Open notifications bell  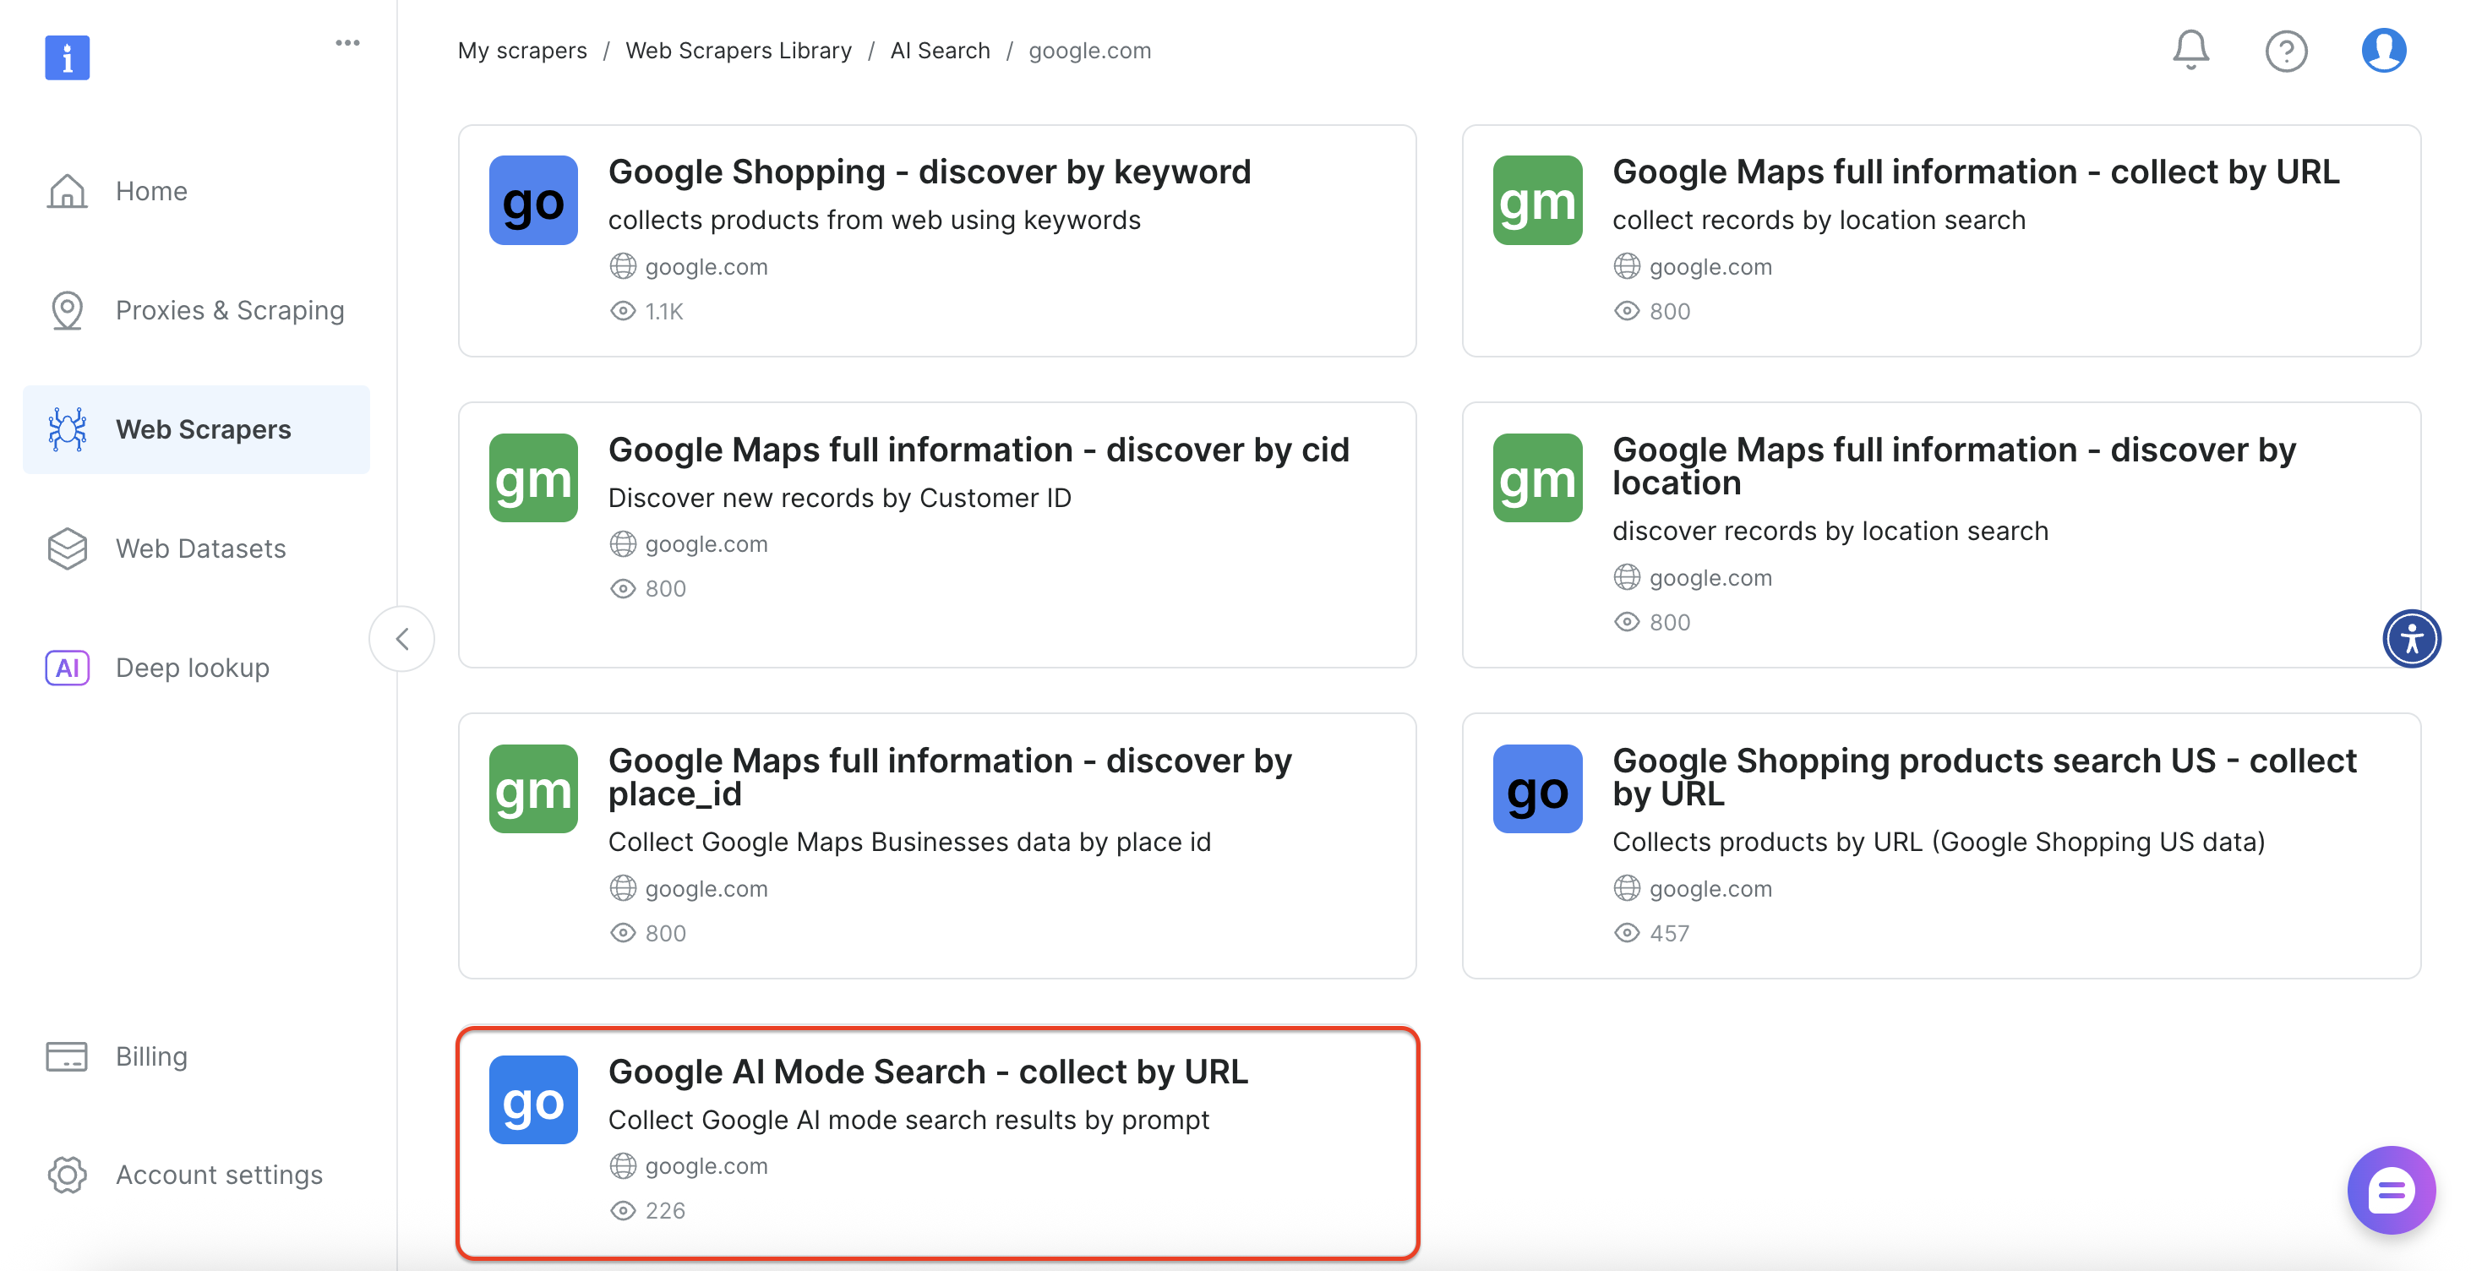(2191, 50)
